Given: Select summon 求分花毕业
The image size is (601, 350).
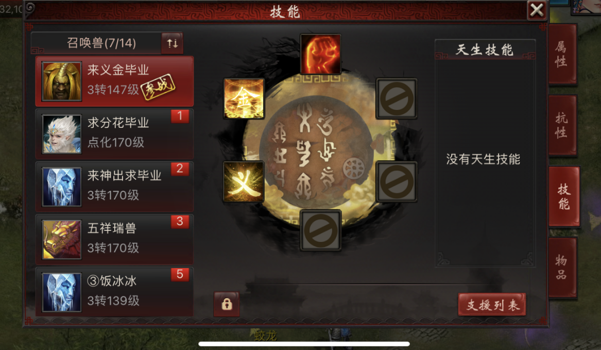Looking at the screenshot, I should point(115,134).
